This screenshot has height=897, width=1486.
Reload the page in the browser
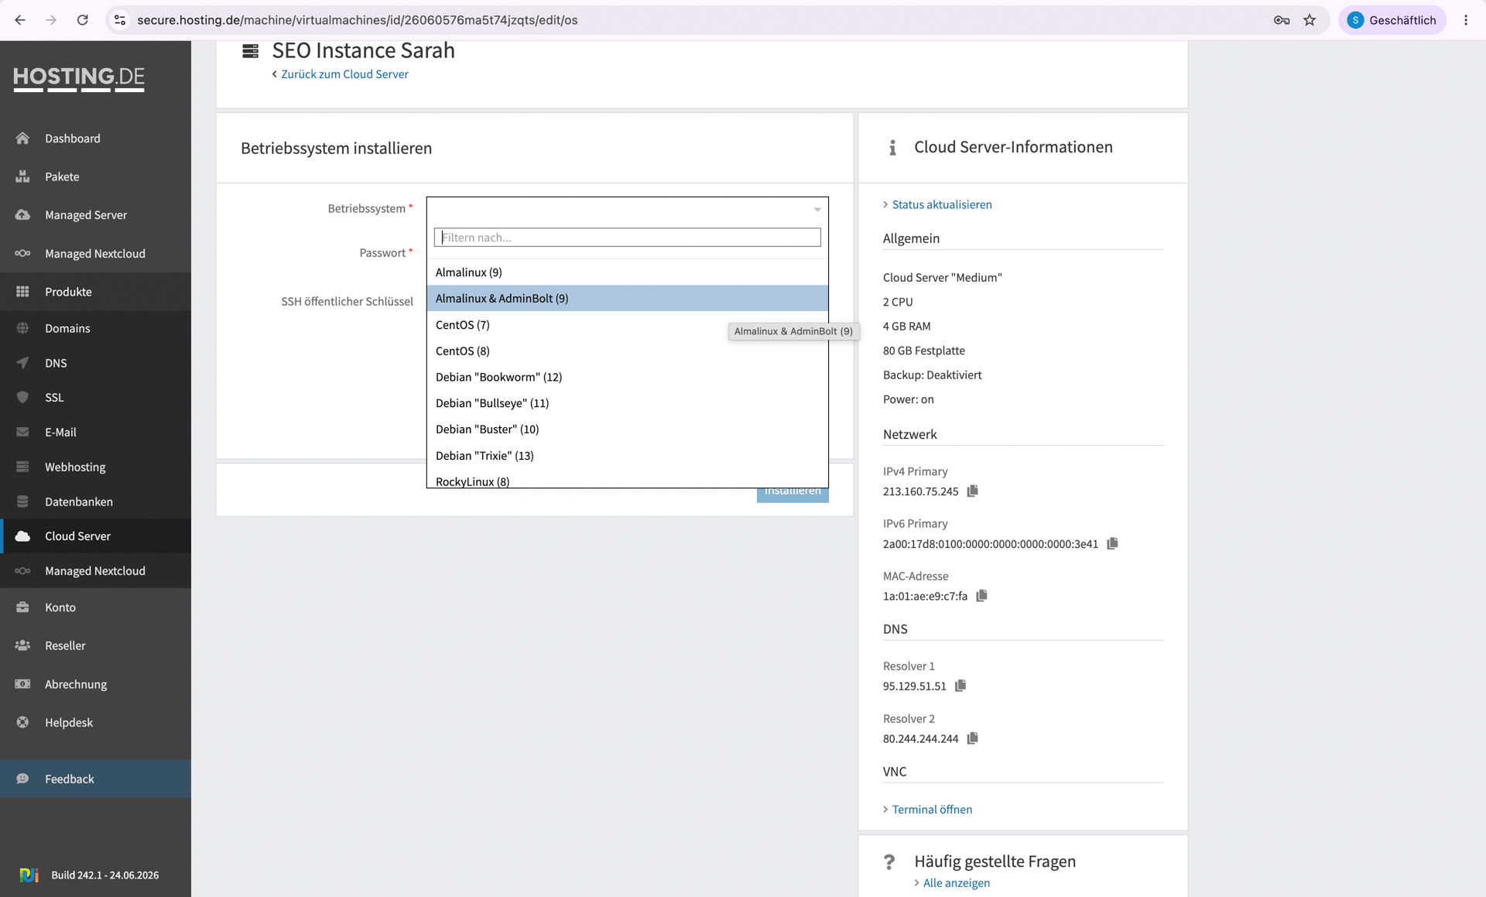[x=82, y=20]
